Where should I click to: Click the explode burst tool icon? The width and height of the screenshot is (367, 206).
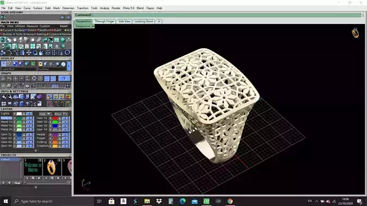pos(41,53)
